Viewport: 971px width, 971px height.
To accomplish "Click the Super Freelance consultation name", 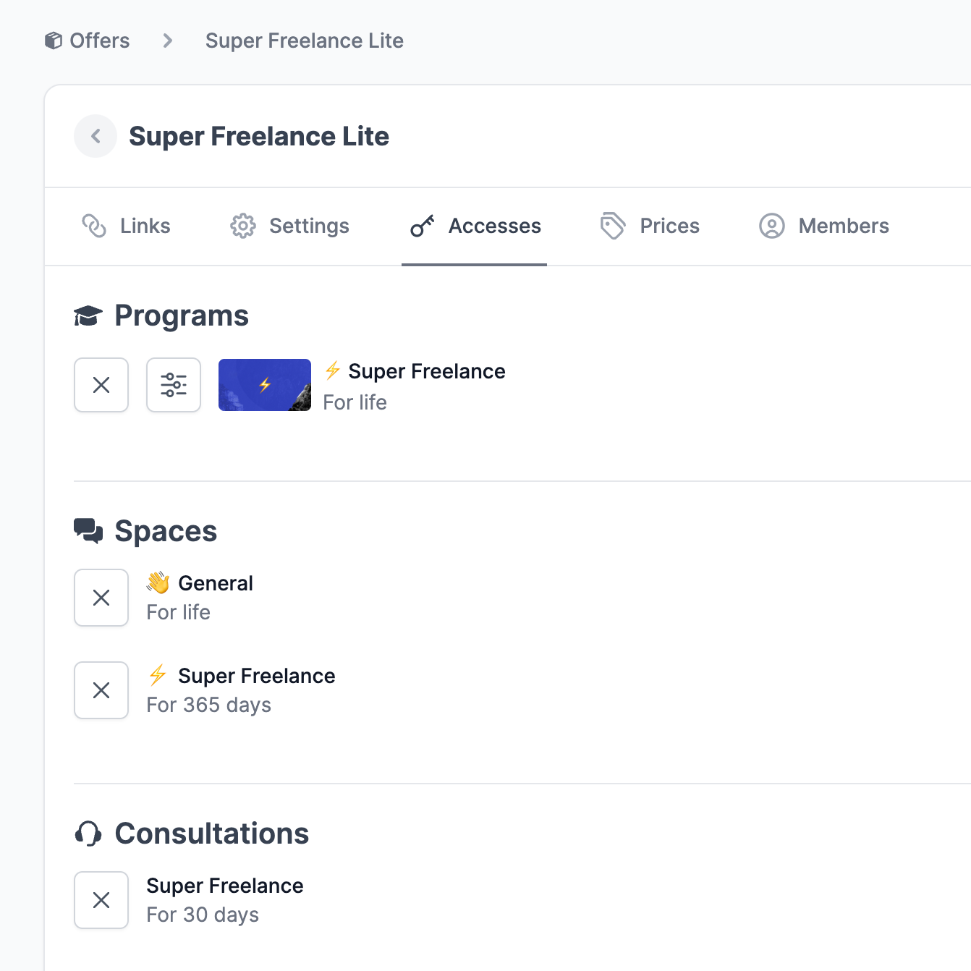I will click(225, 886).
